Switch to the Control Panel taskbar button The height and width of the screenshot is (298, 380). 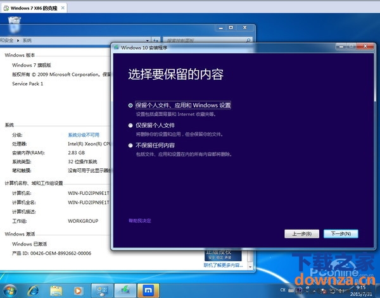(x=102, y=290)
